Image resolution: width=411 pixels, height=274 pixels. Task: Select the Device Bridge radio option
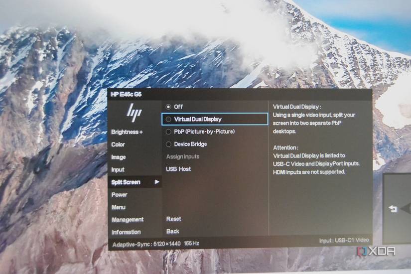coord(168,144)
